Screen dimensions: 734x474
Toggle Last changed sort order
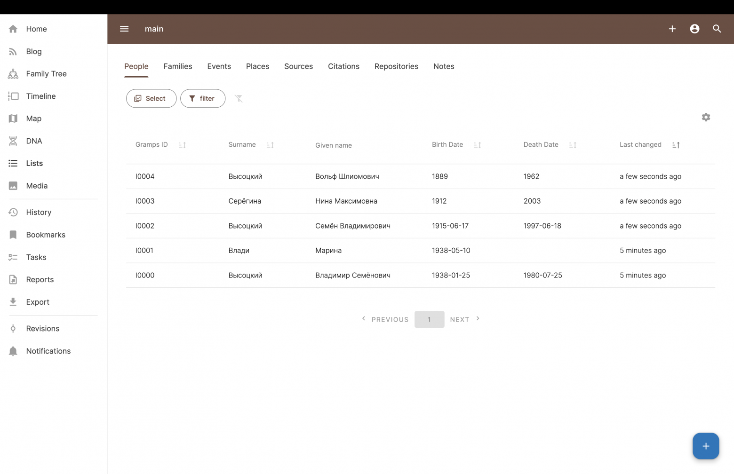(x=676, y=145)
